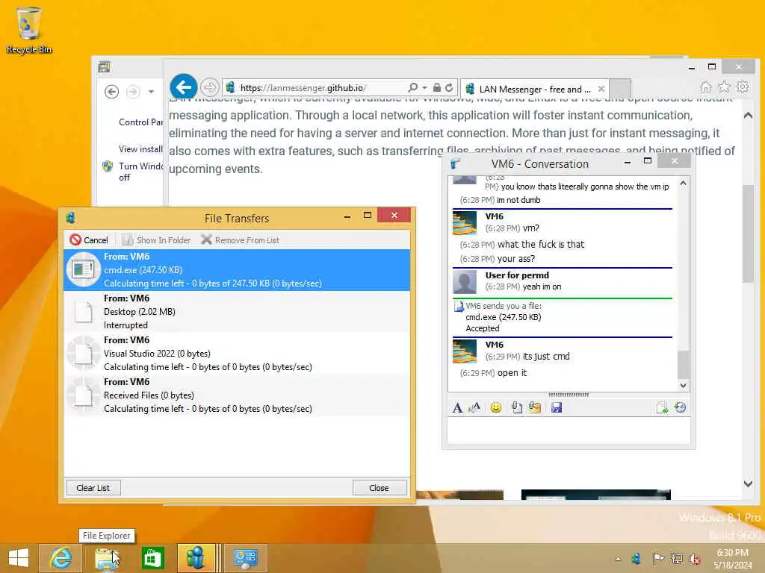The image size is (765, 573).
Task: Click User for permd avatar picture
Action: tap(465, 282)
